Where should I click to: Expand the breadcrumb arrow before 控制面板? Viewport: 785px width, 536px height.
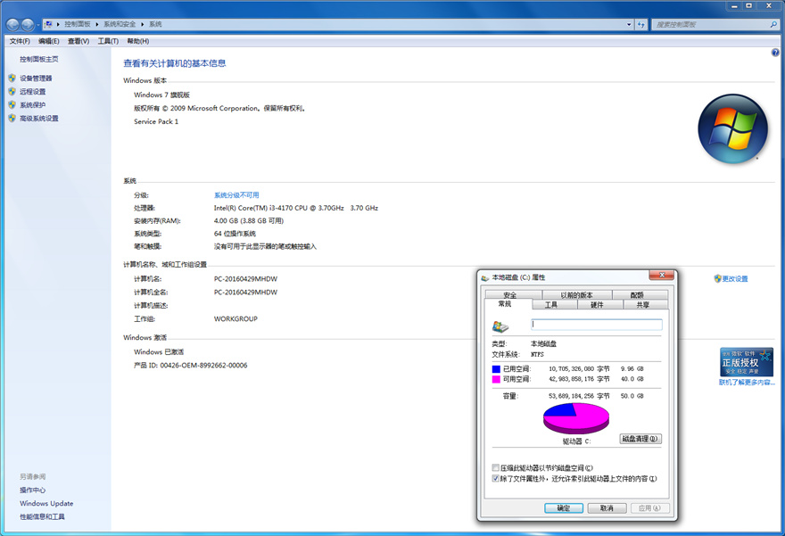[58, 24]
